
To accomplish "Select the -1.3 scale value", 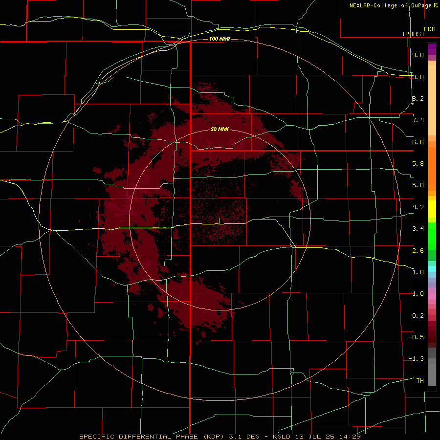I will click(416, 359).
